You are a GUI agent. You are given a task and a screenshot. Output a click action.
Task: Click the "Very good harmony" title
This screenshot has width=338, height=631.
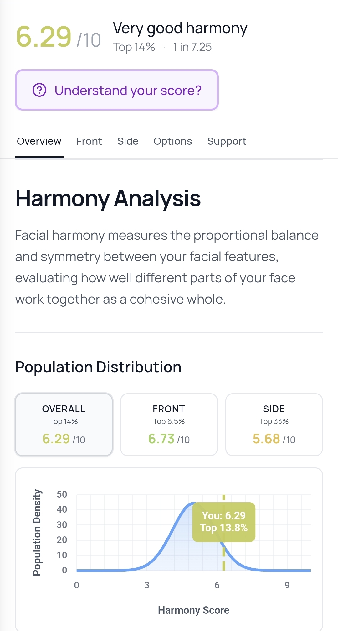pos(180,29)
